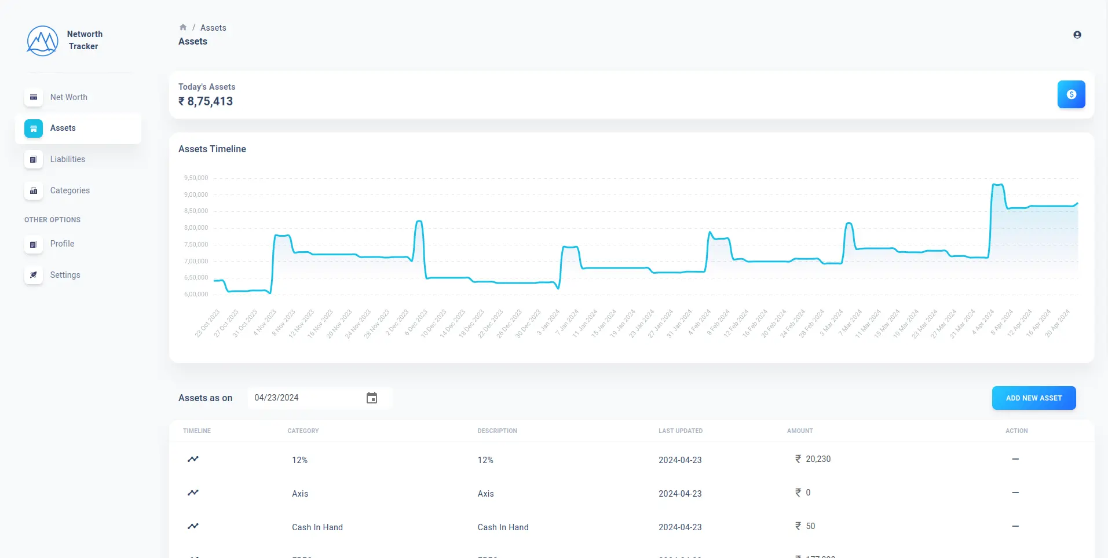Viewport: 1108px width, 558px height.
Task: Click the Liabilities sidebar icon
Action: [x=34, y=159]
